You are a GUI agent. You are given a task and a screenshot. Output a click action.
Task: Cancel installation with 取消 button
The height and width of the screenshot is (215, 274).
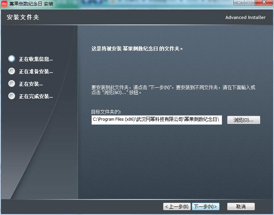[241, 206]
